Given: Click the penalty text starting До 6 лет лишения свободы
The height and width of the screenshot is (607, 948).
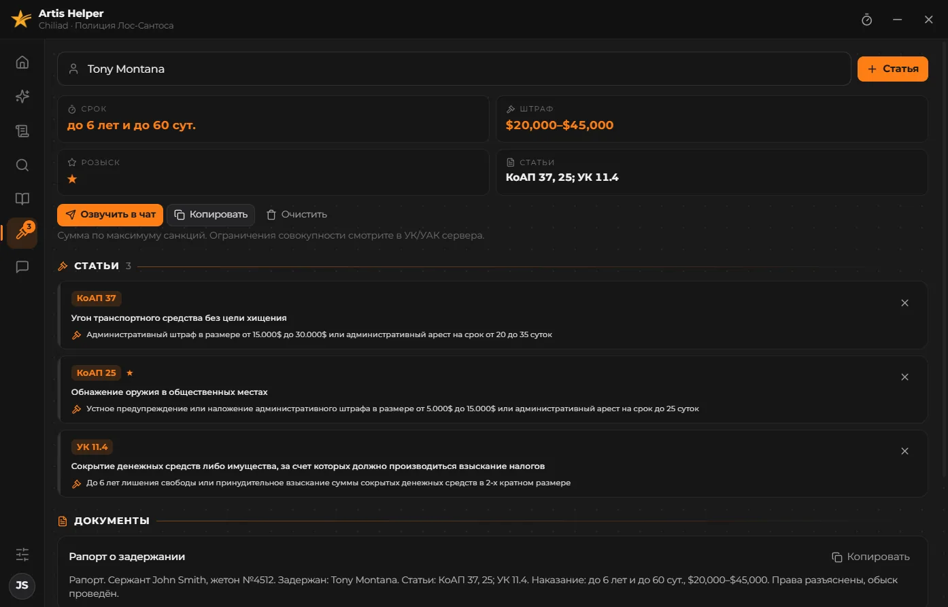Looking at the screenshot, I should tap(328, 483).
